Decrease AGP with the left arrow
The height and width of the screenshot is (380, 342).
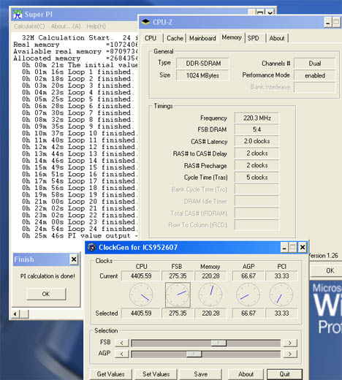[x=121, y=354]
